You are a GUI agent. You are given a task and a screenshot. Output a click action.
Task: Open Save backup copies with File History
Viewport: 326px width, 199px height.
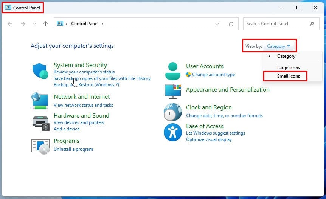pos(102,78)
